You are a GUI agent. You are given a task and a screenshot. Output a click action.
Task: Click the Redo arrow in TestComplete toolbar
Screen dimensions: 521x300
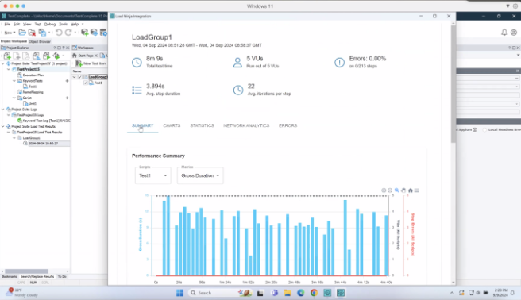pos(68,33)
